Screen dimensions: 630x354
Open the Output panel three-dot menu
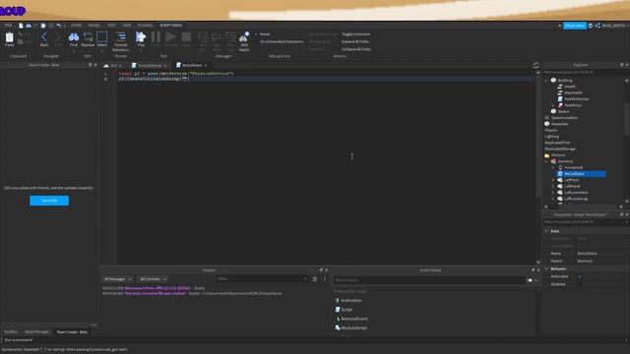(x=325, y=279)
